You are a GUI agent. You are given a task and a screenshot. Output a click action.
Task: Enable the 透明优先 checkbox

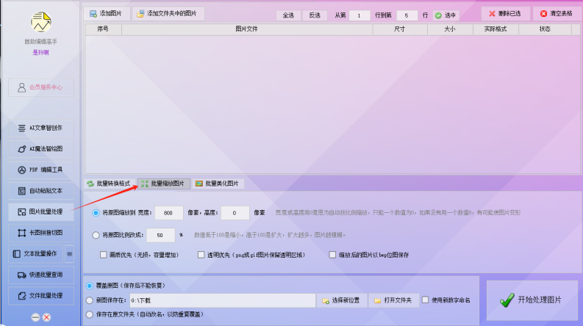[201, 255]
